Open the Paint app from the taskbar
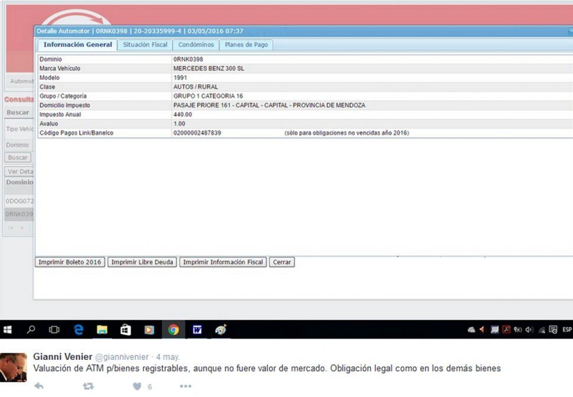 click(x=221, y=330)
